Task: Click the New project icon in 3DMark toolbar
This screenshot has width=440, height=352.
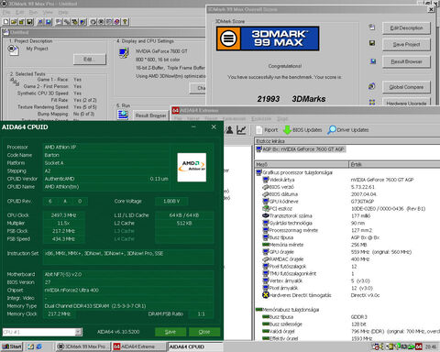Action: (5, 22)
